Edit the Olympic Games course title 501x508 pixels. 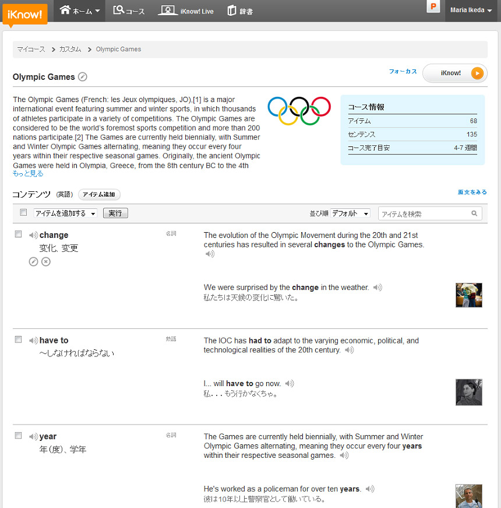[x=83, y=77]
